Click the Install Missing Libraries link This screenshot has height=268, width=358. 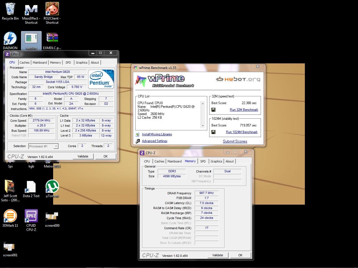[157, 134]
